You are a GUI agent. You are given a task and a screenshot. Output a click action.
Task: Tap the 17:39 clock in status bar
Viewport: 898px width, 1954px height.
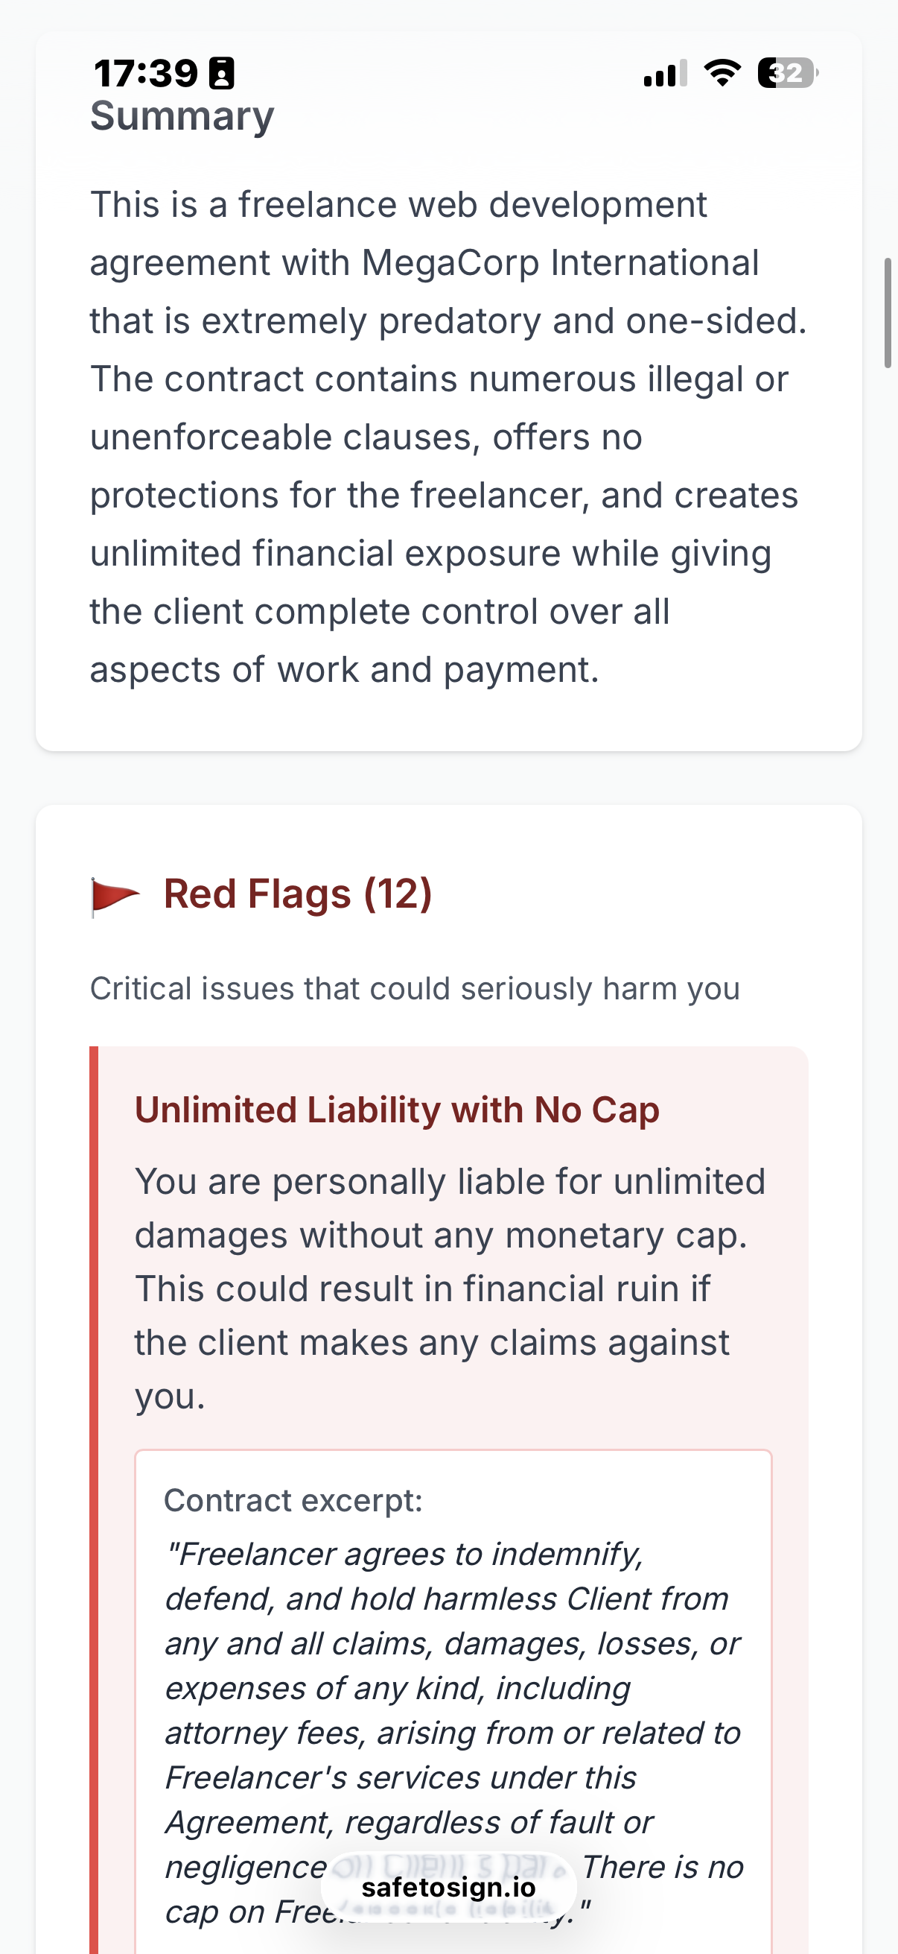click(145, 74)
